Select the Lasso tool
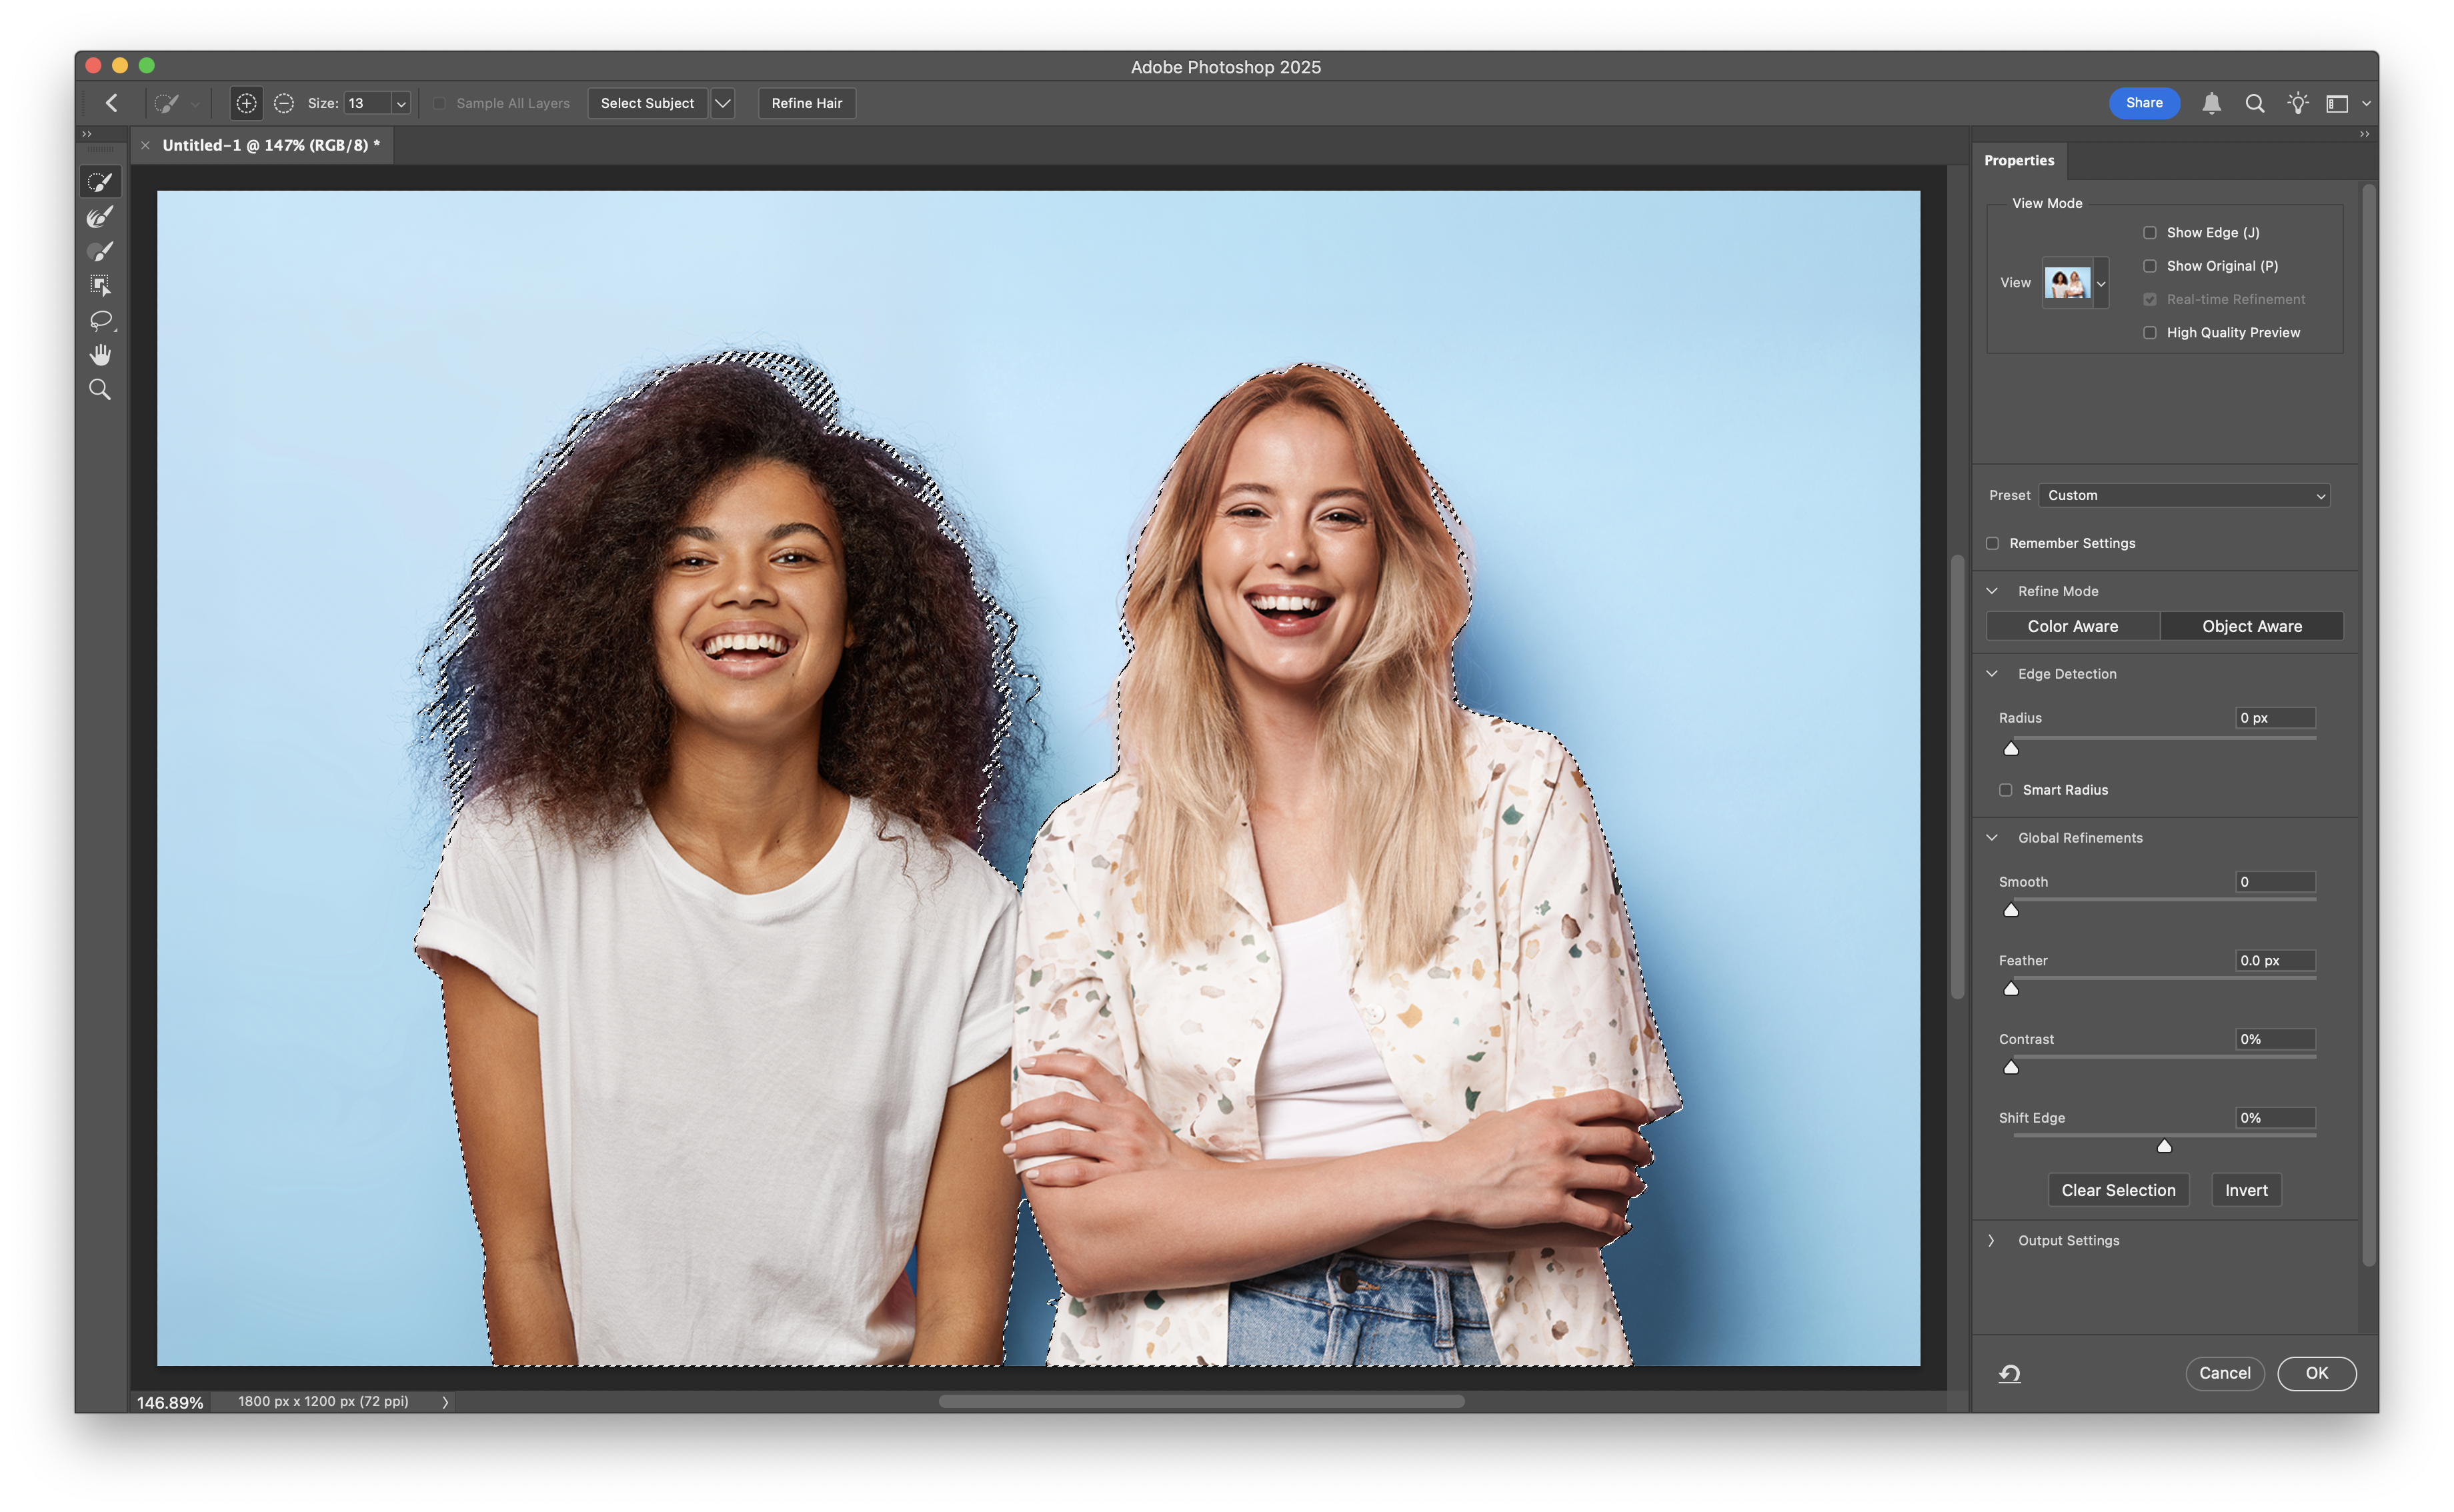 [x=100, y=321]
